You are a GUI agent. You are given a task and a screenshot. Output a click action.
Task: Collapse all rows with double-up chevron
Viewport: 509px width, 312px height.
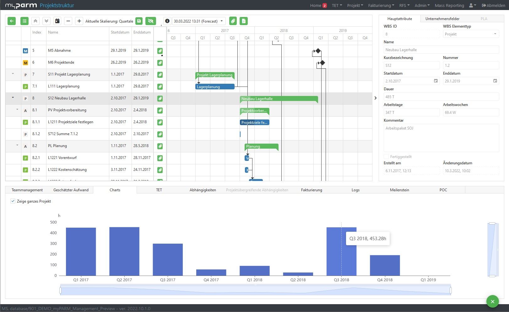point(35,21)
